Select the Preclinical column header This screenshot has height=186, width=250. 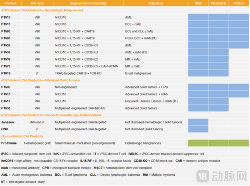click(x=218, y=3)
